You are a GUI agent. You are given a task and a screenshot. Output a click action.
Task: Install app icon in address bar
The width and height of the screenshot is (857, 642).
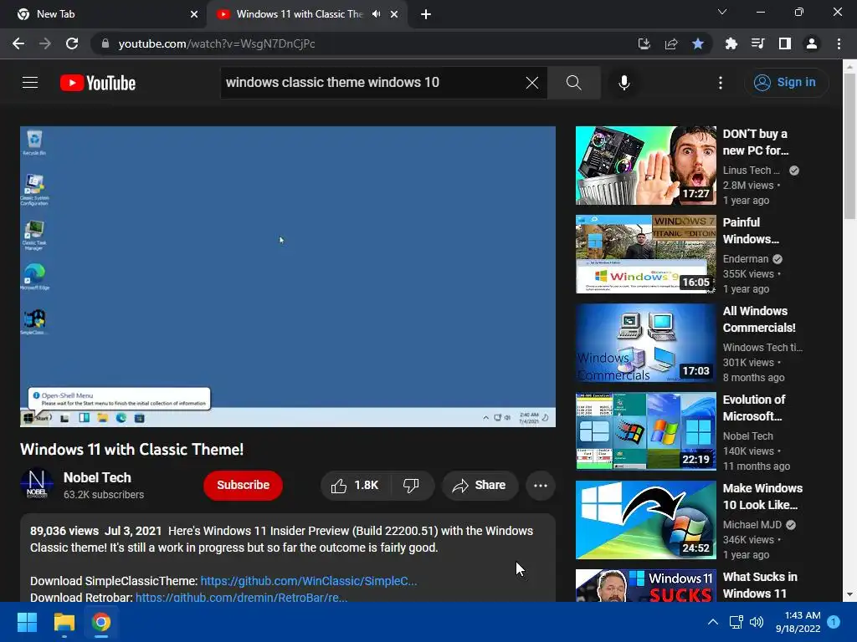[644, 43]
